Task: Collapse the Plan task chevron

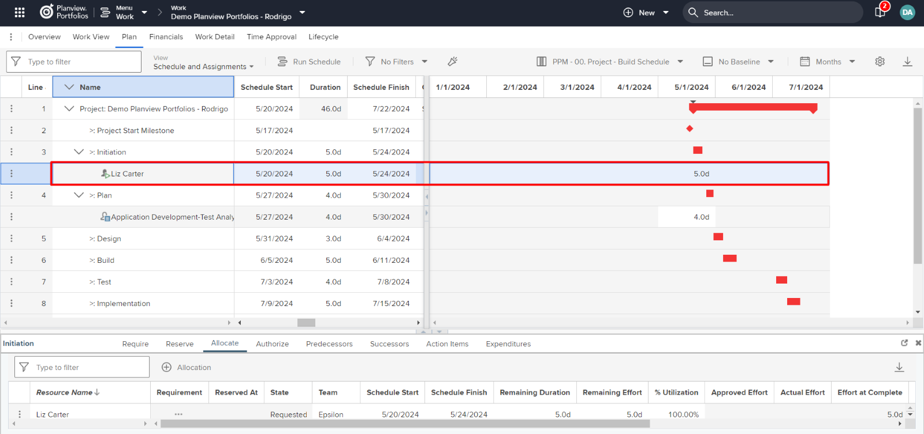Action: [x=79, y=195]
